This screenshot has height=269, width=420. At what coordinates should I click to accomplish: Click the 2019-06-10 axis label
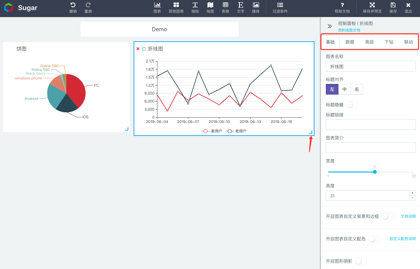[x=219, y=122]
